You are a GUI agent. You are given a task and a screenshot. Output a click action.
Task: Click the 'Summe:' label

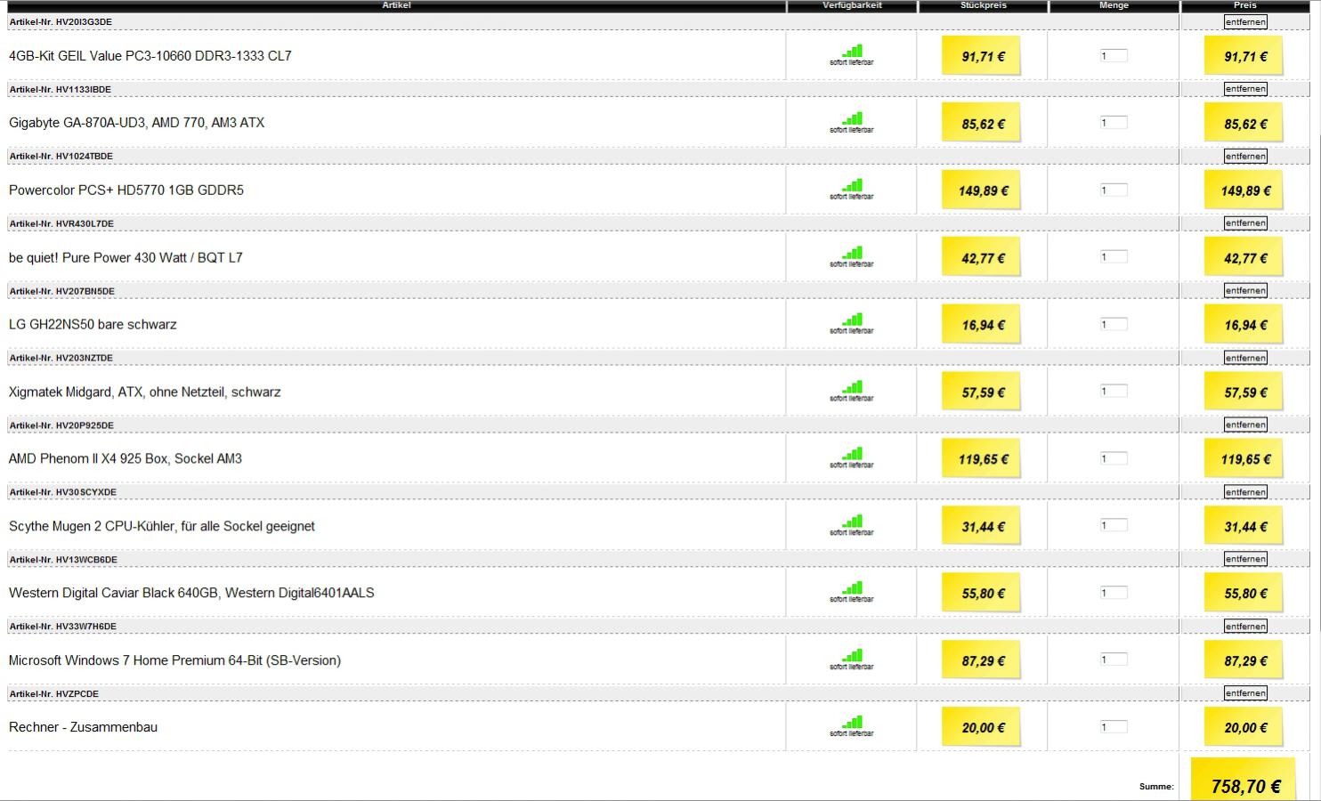click(x=1156, y=787)
